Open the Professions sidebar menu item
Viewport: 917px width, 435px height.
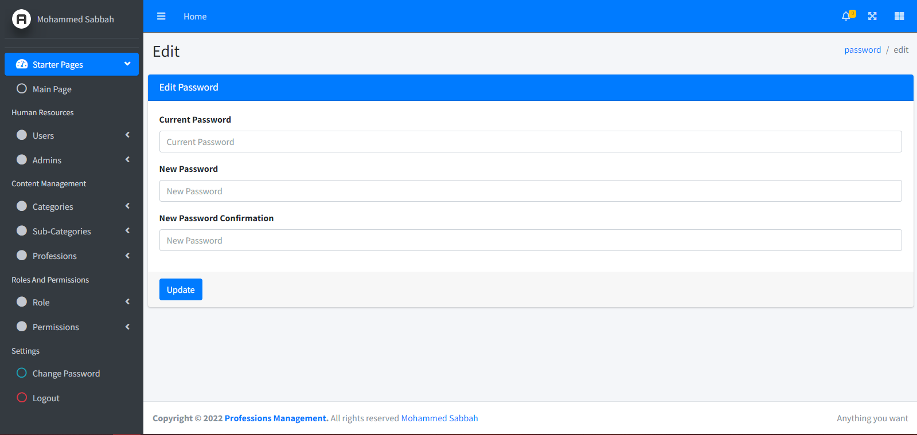pyautogui.click(x=54, y=256)
